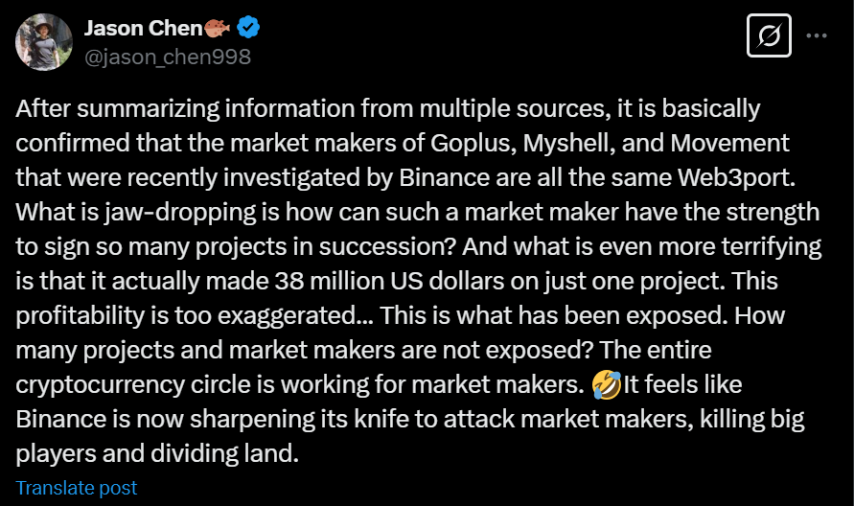Click the pufferfish emoji beside the name
Image resolution: width=854 pixels, height=506 pixels.
point(218,28)
